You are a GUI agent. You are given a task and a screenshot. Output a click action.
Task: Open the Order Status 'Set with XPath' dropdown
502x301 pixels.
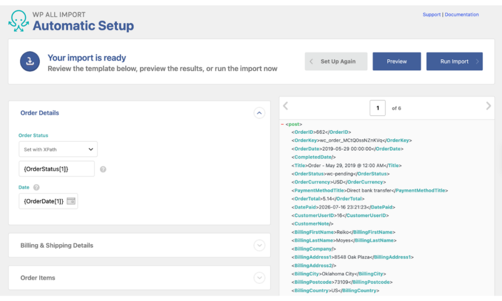pyautogui.click(x=58, y=149)
